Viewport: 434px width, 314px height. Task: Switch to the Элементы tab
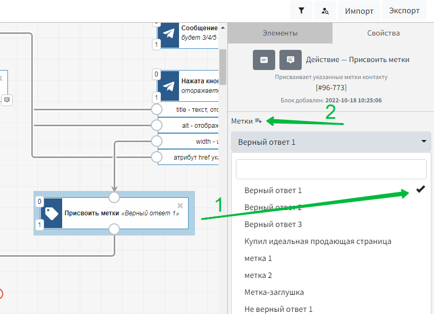(x=280, y=33)
